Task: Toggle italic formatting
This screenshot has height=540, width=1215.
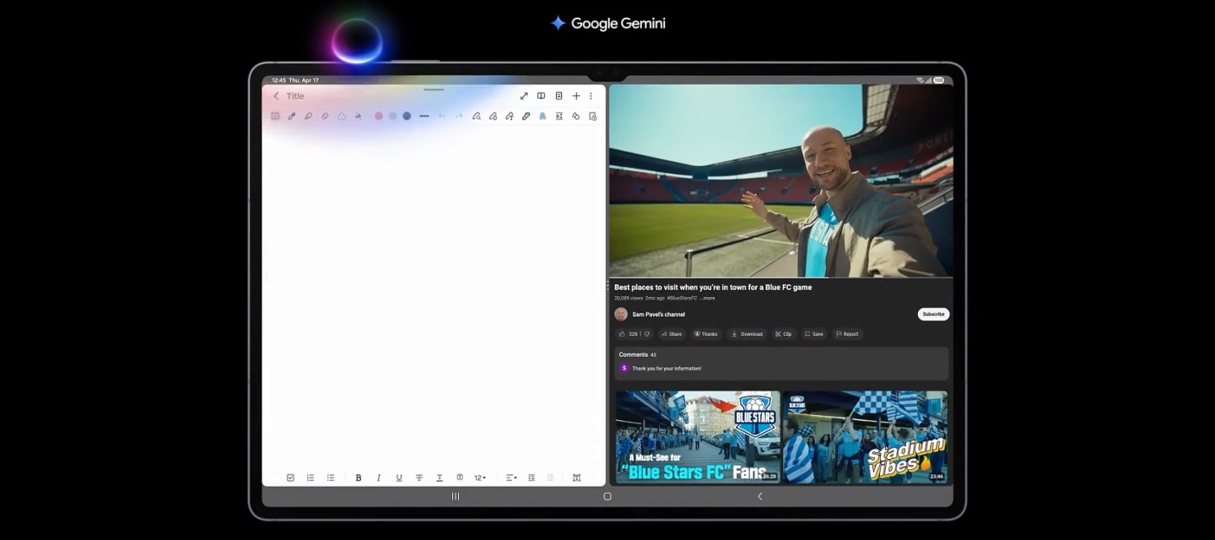Action: 379,478
